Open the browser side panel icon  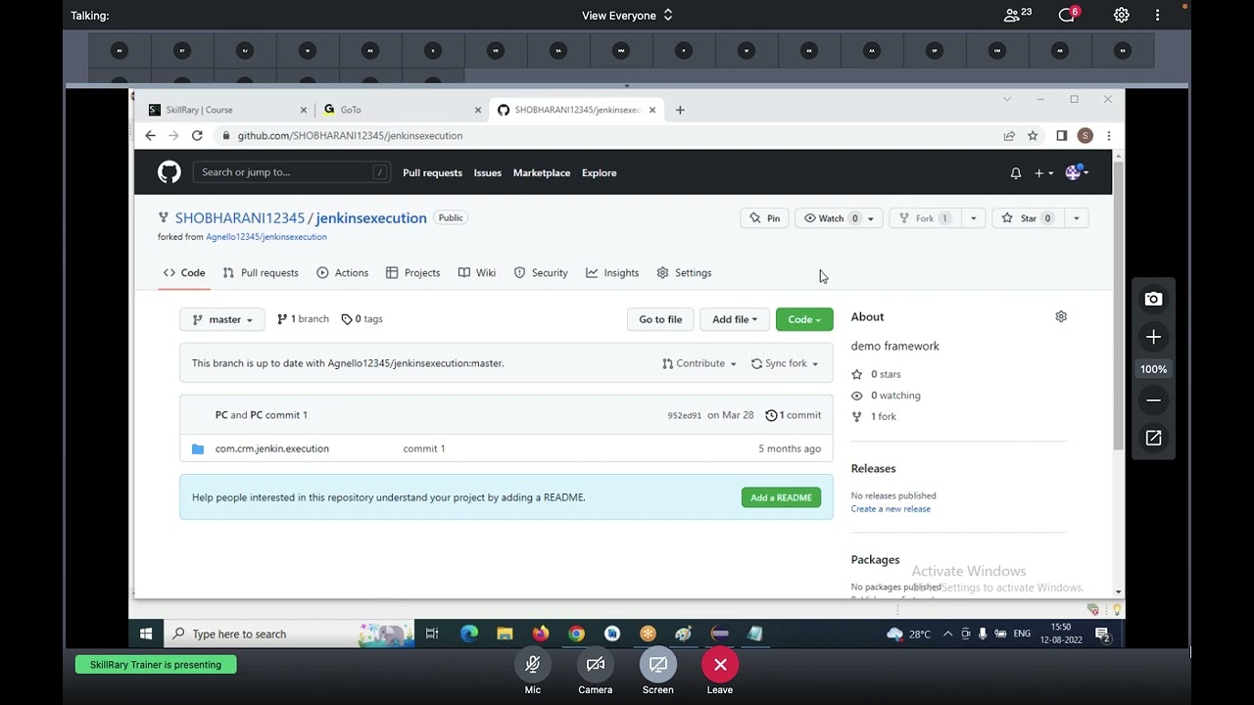coord(1061,136)
